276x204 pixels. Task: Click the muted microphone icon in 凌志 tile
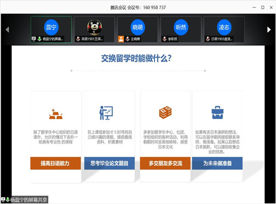pos(208,39)
